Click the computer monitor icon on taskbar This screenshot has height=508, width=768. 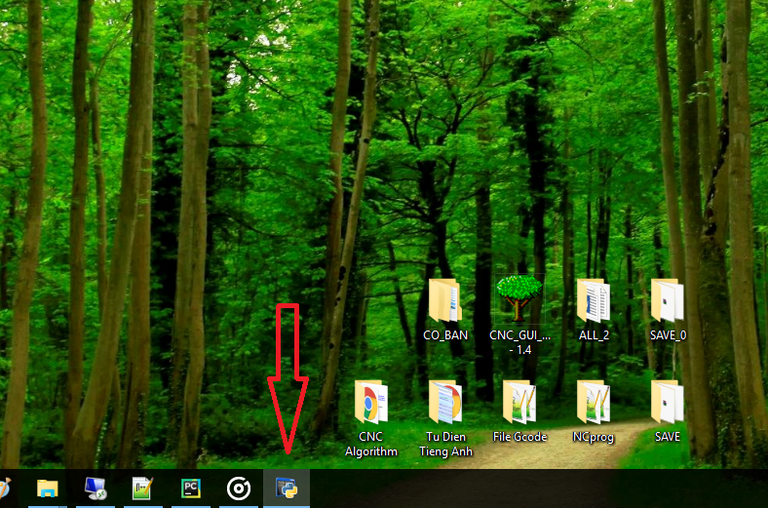tap(96, 488)
